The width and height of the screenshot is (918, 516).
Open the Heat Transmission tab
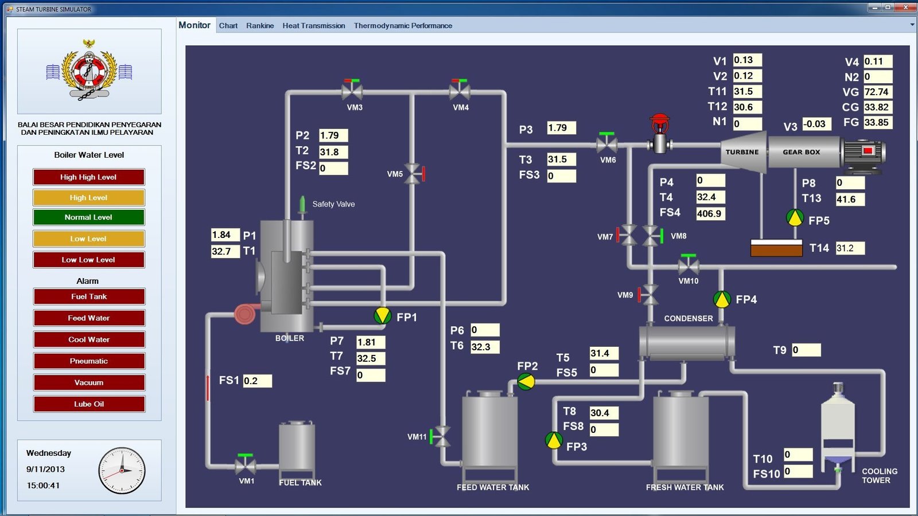(x=313, y=26)
